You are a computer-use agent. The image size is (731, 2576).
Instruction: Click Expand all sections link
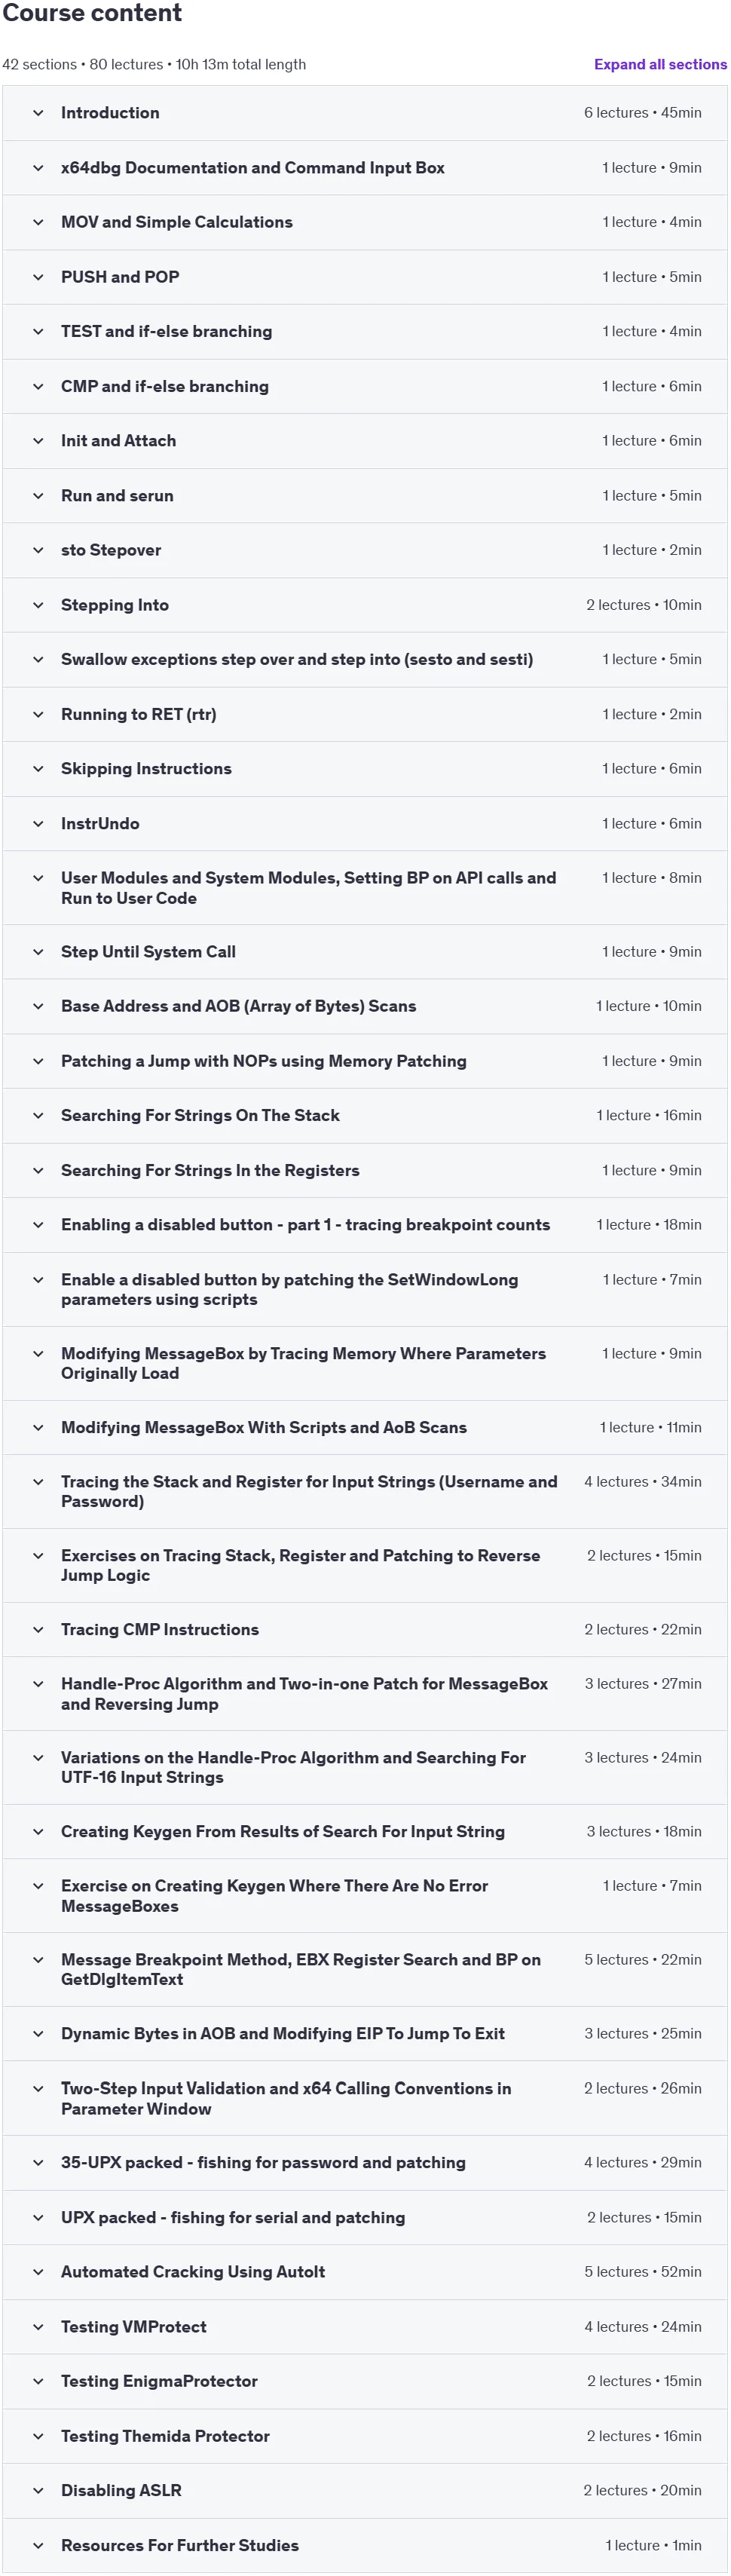coord(660,64)
